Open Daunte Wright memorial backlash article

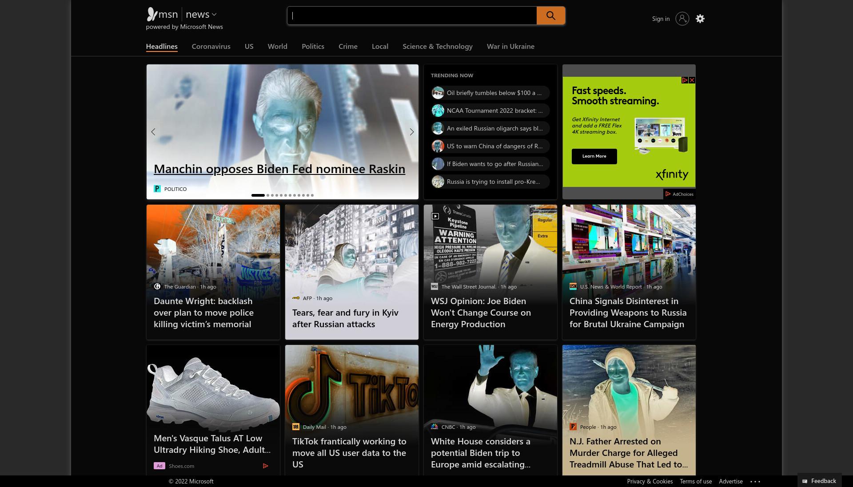coord(203,313)
